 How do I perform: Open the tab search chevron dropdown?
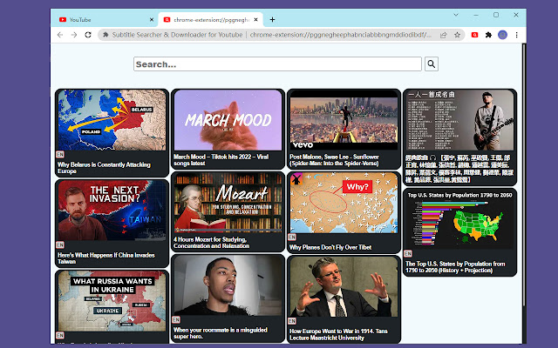[x=456, y=15]
